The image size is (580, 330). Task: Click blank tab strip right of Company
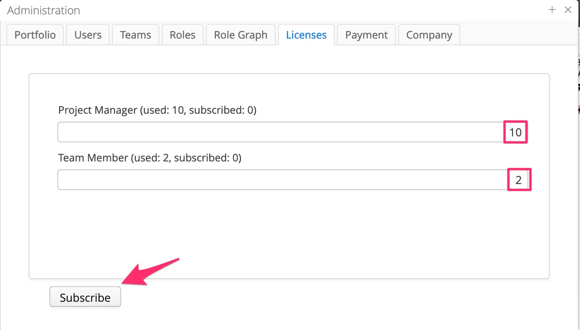518,35
